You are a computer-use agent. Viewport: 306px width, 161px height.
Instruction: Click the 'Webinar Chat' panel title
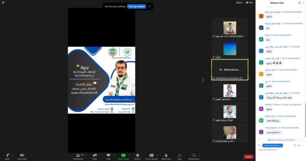(277, 3)
